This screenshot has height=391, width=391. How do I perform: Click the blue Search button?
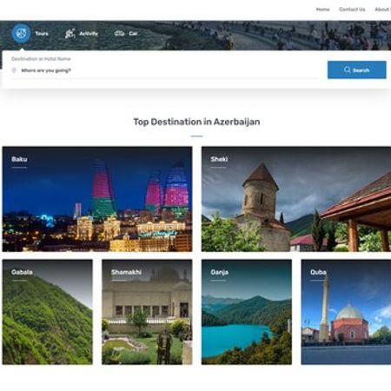click(x=357, y=70)
